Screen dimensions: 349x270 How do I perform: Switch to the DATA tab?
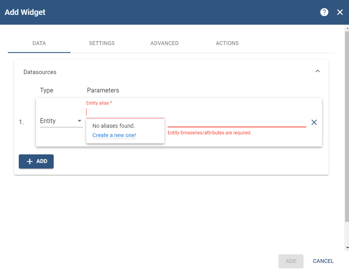tap(39, 43)
